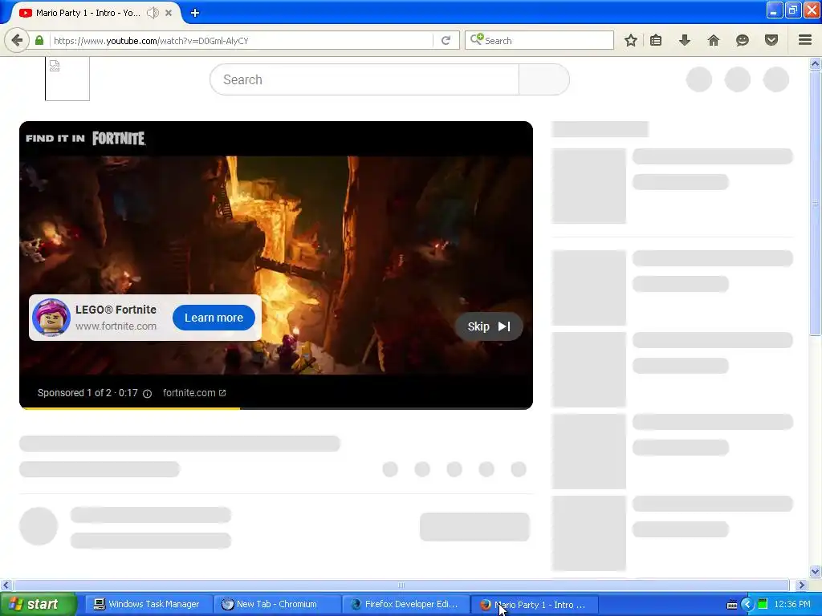Click the YouTube search submit button
Viewport: 822px width, 616px height.
coord(543,79)
